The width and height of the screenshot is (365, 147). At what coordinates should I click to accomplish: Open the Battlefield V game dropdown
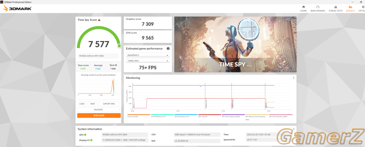tap(148, 55)
